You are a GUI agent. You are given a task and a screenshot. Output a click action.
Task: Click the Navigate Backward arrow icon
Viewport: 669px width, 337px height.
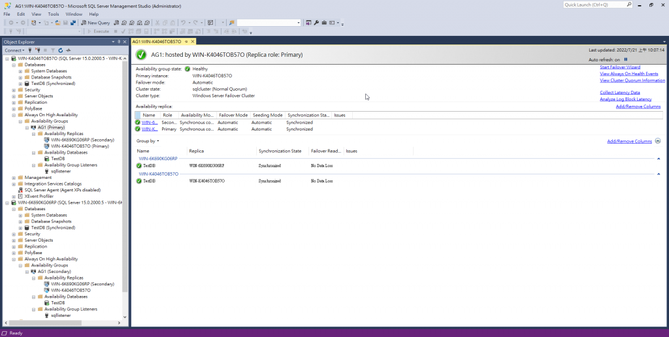click(x=11, y=23)
